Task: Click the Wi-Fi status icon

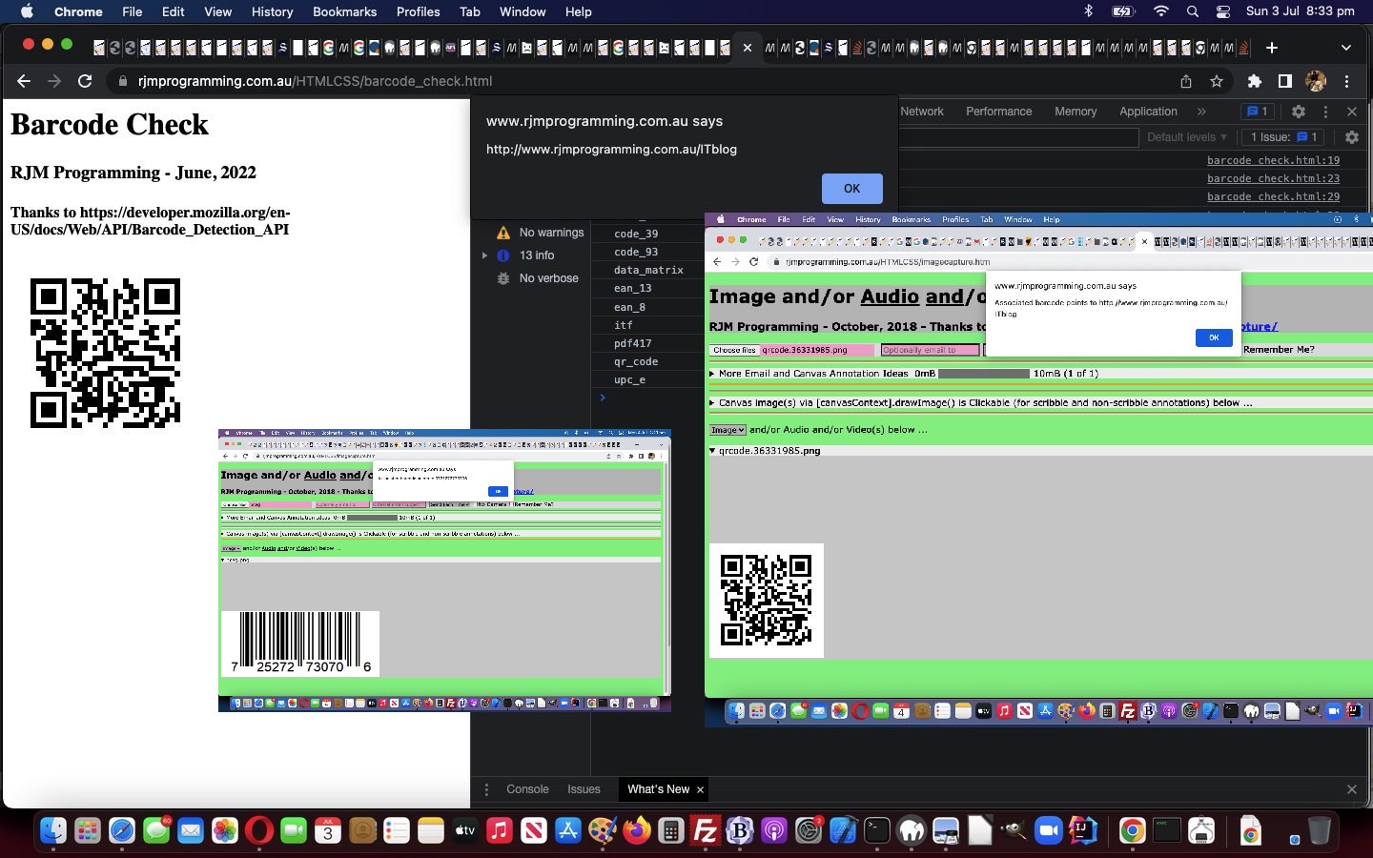Action: [x=1160, y=11]
